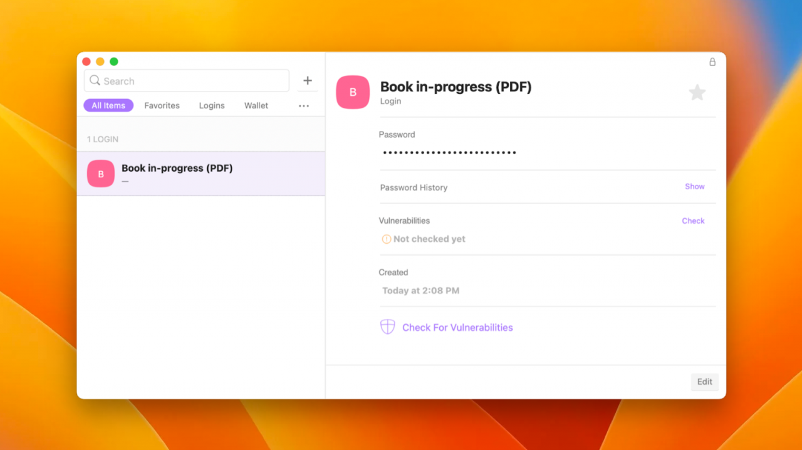Click Check next to Vulnerabilities
This screenshot has width=802, height=450.
point(693,221)
